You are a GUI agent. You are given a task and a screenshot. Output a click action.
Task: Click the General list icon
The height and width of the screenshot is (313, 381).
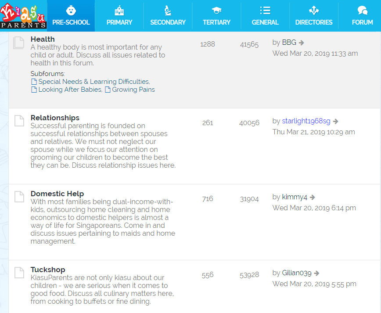pos(265,10)
